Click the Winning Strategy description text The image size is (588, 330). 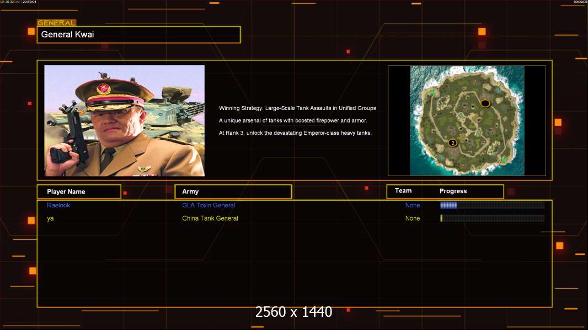(297, 108)
